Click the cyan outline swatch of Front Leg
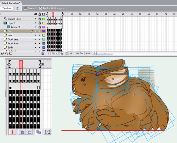The height and width of the screenshot is (143, 177). [44, 39]
